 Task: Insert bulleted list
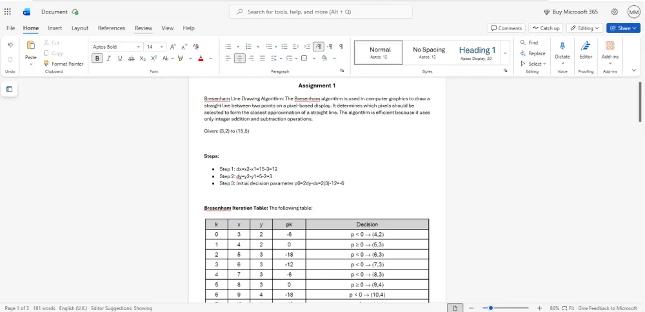tap(228, 46)
